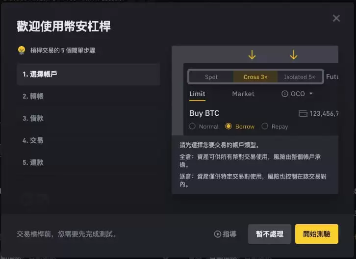Open step 1 選擇帳戶
Screen dimensions: 356x259
[88, 74]
